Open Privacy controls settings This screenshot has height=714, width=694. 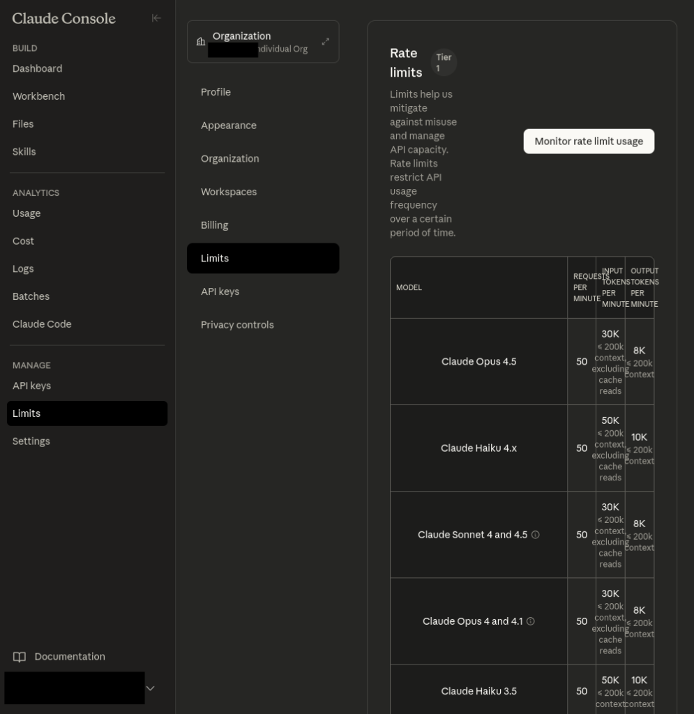(237, 325)
